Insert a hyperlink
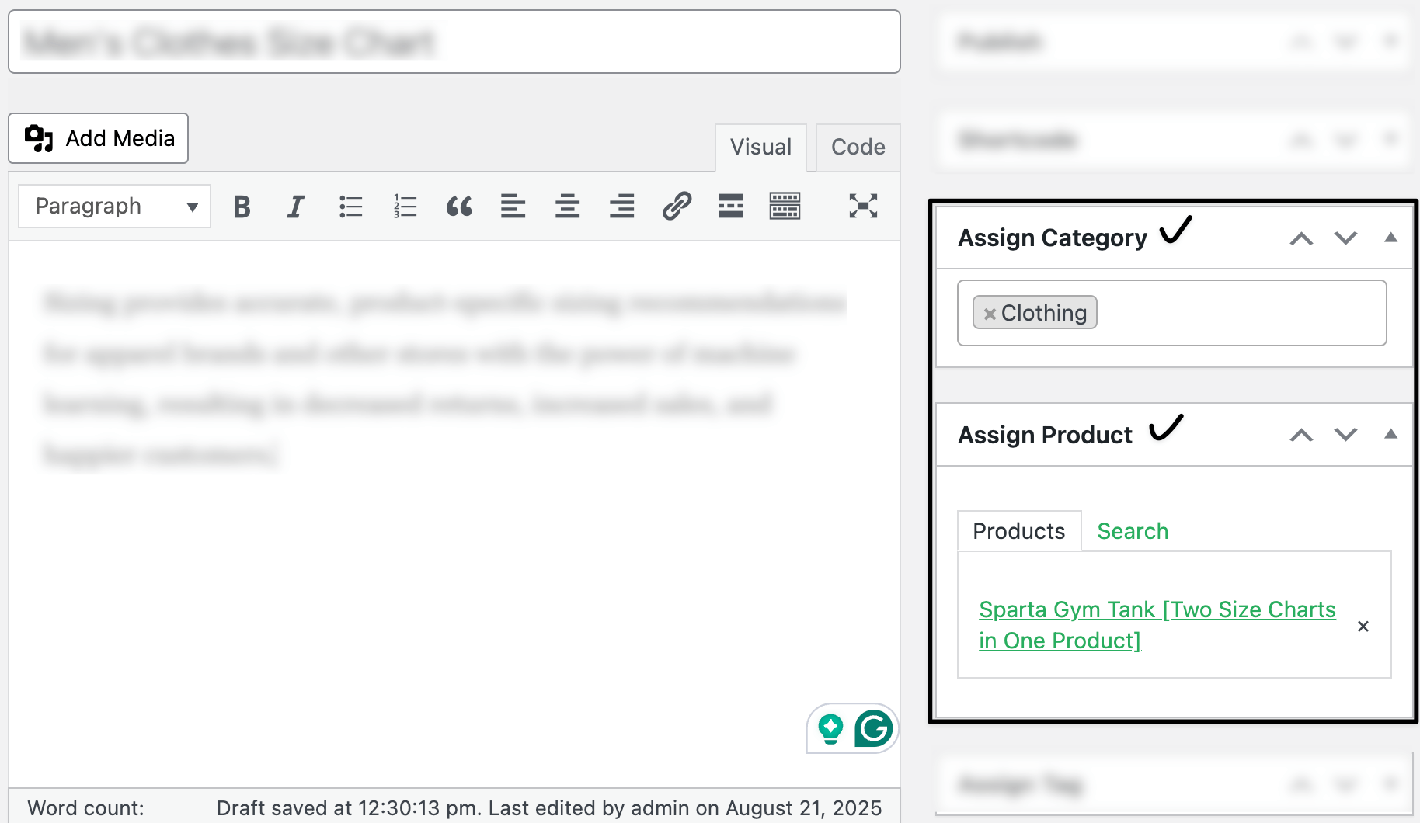Screen dimensions: 1420x823 tap(675, 206)
